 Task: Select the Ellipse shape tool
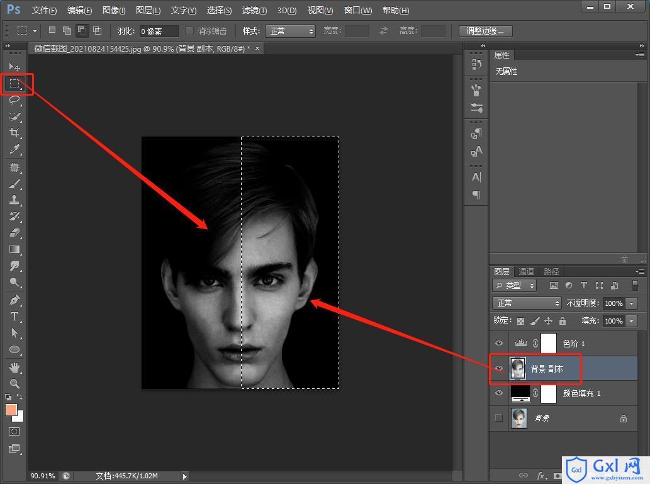click(x=14, y=349)
